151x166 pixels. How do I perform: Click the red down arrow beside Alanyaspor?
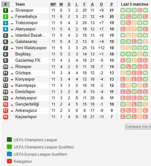pyautogui.click(x=12, y=30)
